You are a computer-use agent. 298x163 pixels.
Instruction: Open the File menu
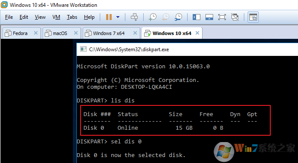click(9, 17)
